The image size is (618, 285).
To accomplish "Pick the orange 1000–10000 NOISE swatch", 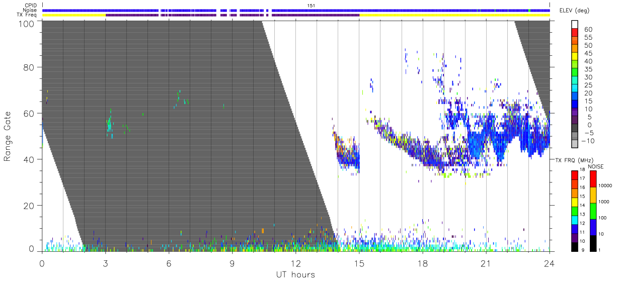I will 593,195.
